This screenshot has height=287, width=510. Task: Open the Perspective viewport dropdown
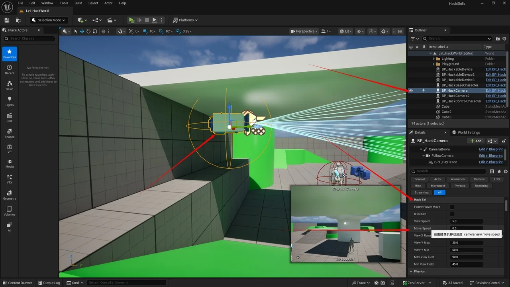point(304,31)
